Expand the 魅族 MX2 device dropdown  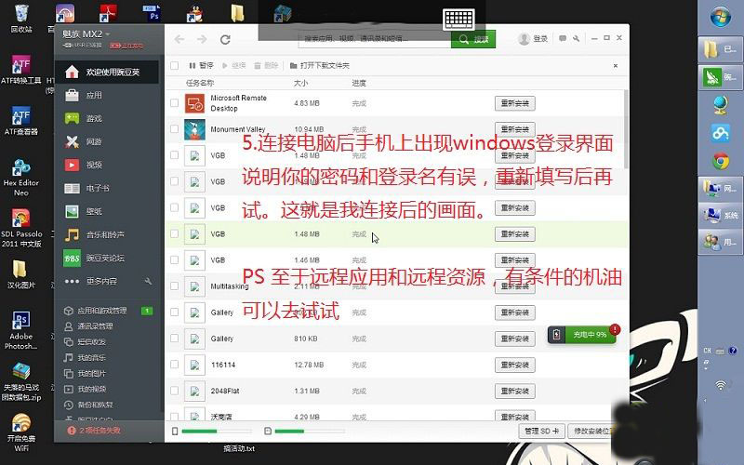107,33
